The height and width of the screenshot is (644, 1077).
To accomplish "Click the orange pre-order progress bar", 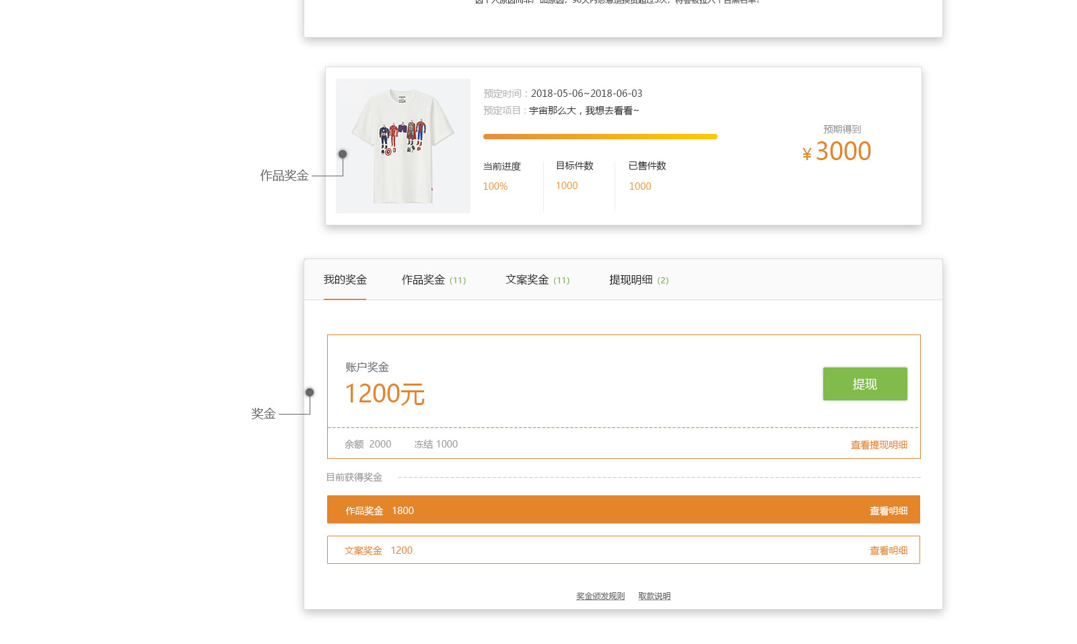I will click(x=600, y=137).
